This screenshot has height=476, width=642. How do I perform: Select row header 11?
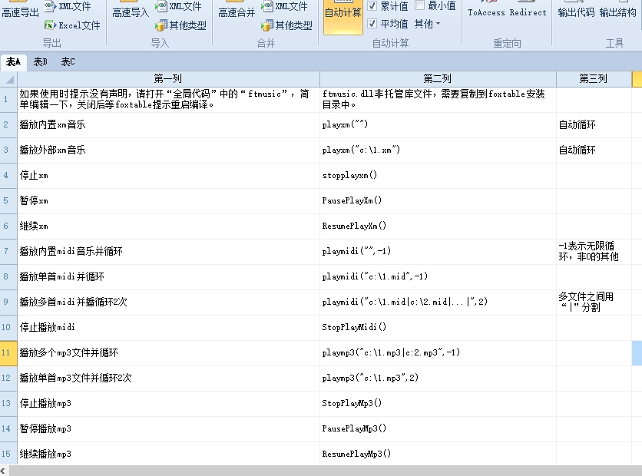[x=8, y=353]
